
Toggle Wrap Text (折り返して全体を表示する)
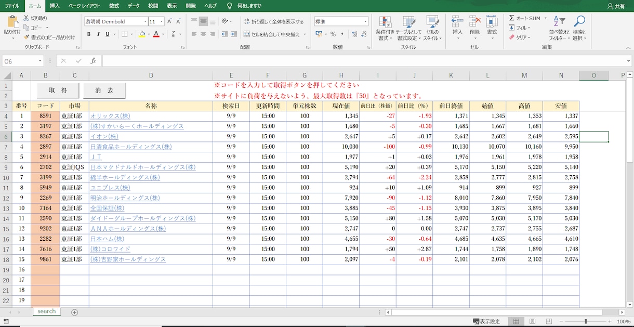(x=273, y=21)
